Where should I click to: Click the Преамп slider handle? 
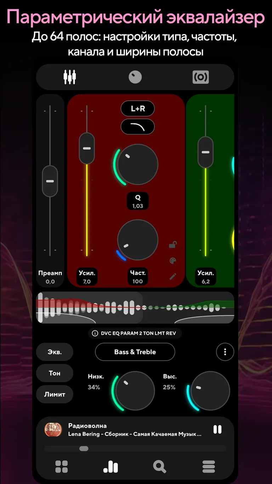50,181
